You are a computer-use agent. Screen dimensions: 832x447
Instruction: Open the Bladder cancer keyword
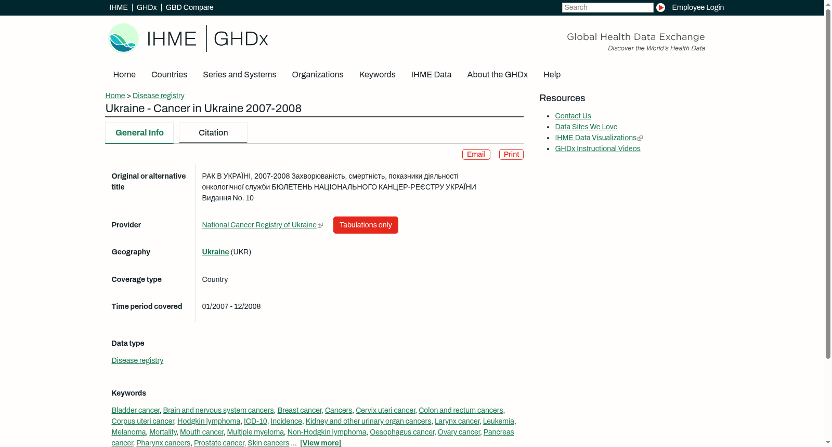tap(136, 410)
